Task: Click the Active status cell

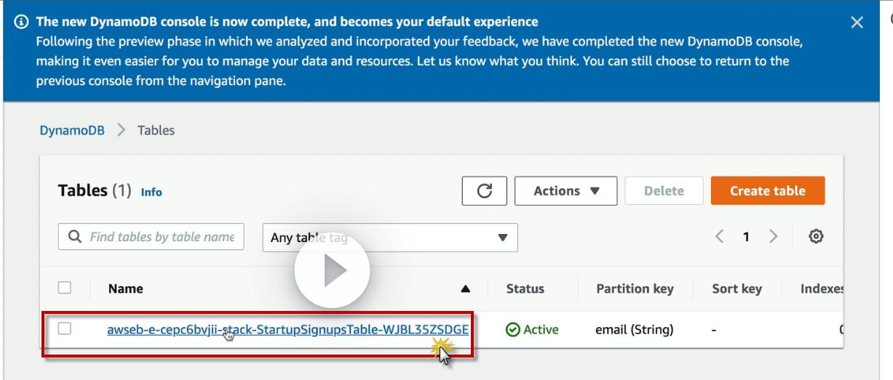Action: tap(532, 330)
